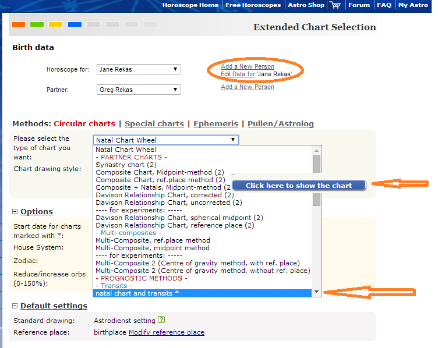
Task: Collapse the Options section minus box
Action: point(15,212)
